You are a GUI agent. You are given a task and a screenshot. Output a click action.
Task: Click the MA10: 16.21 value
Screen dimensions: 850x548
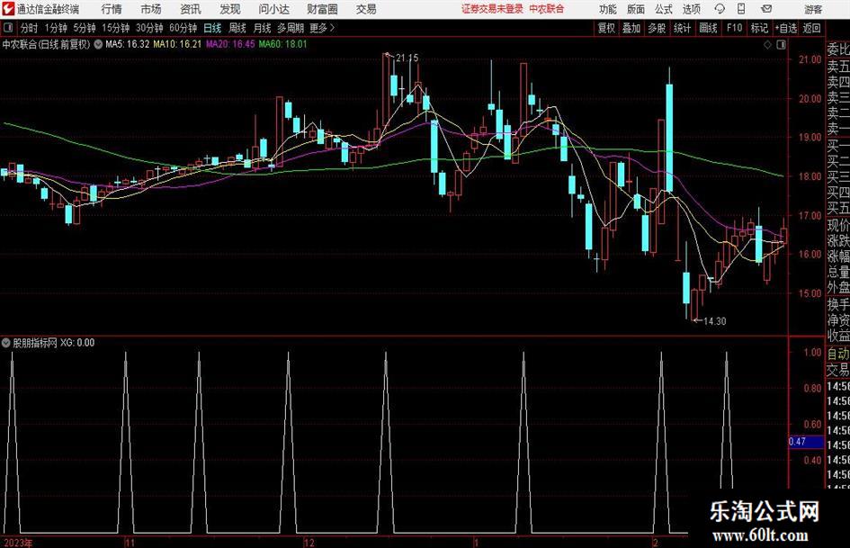pos(177,44)
